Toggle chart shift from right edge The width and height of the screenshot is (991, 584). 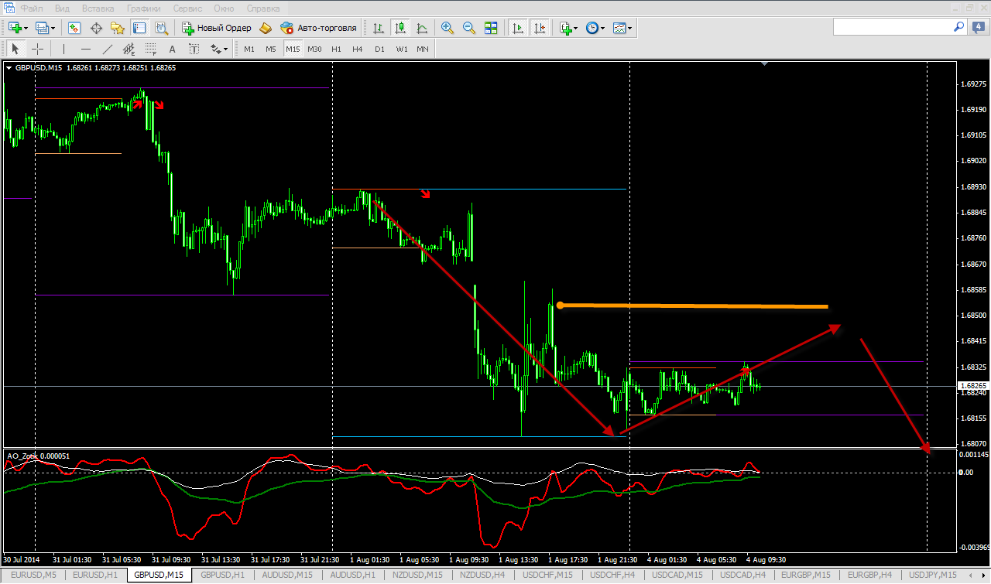coord(539,28)
